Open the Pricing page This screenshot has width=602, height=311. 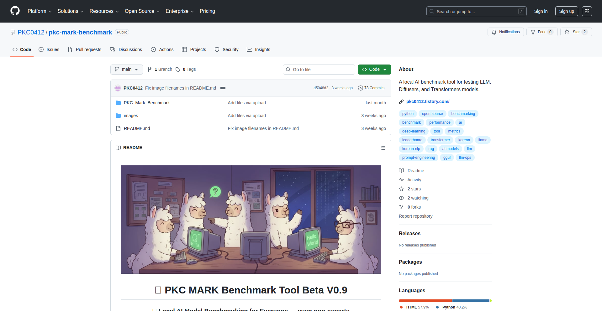click(x=207, y=11)
